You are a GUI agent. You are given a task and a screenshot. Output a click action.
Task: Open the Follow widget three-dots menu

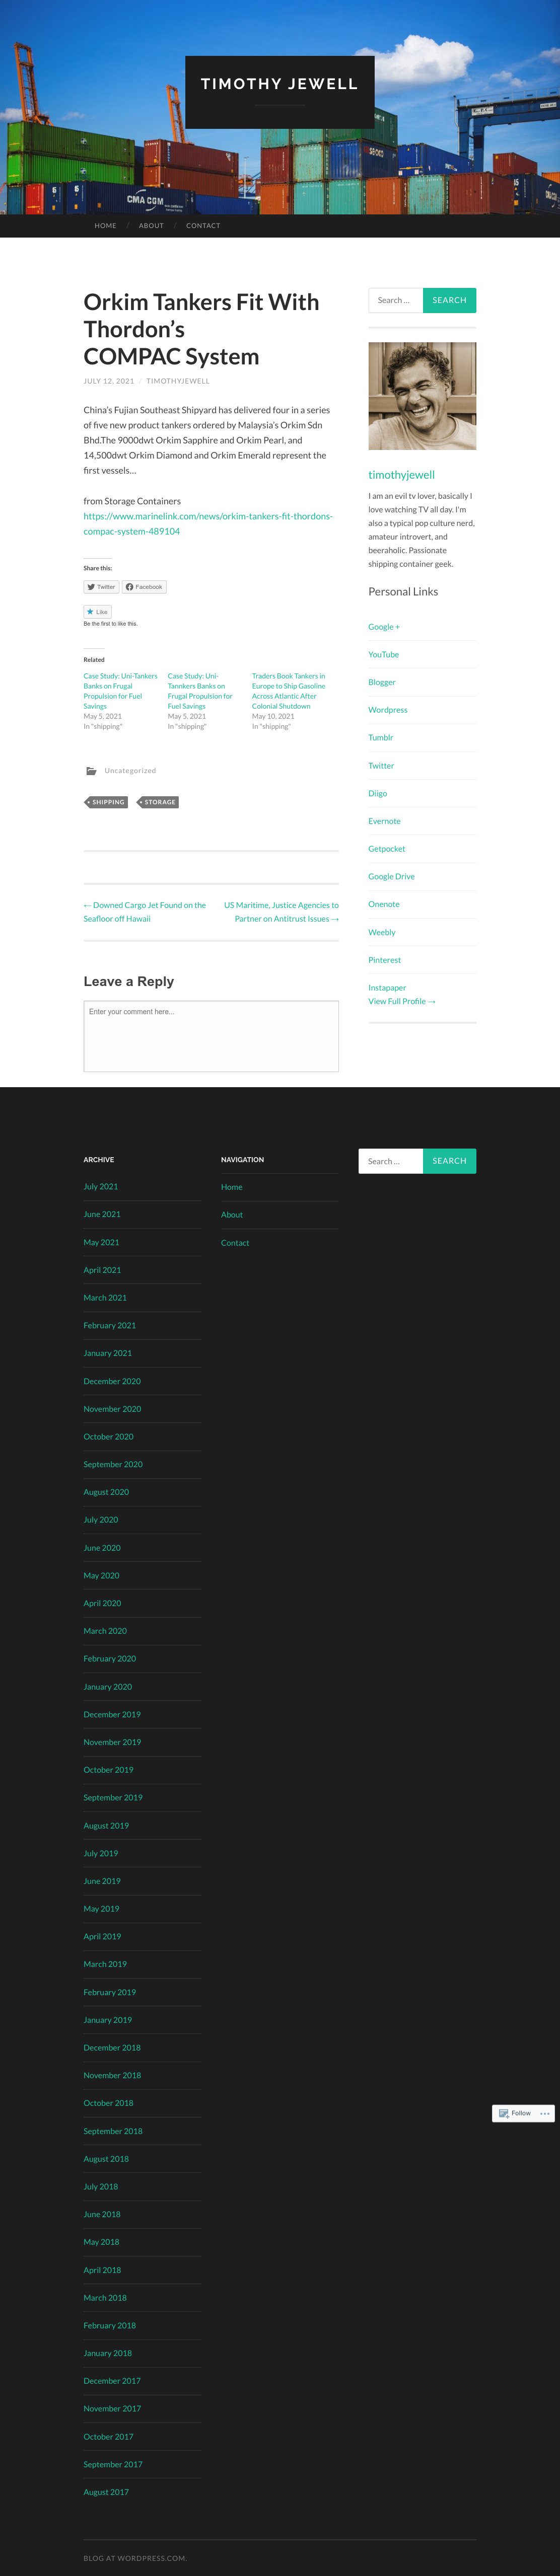click(545, 2113)
